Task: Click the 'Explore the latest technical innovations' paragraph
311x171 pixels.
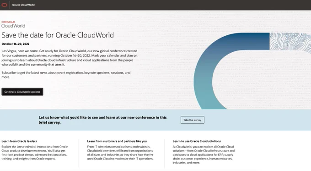Action: (35, 153)
